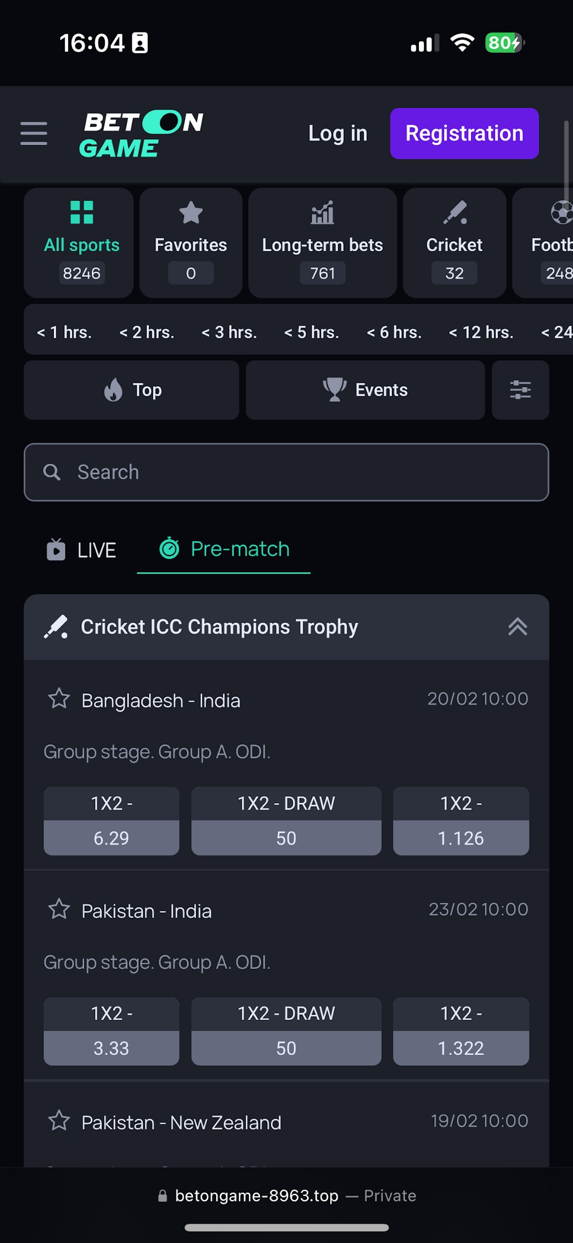This screenshot has width=573, height=1243.
Task: Open the filter settings sliders icon
Action: point(520,390)
